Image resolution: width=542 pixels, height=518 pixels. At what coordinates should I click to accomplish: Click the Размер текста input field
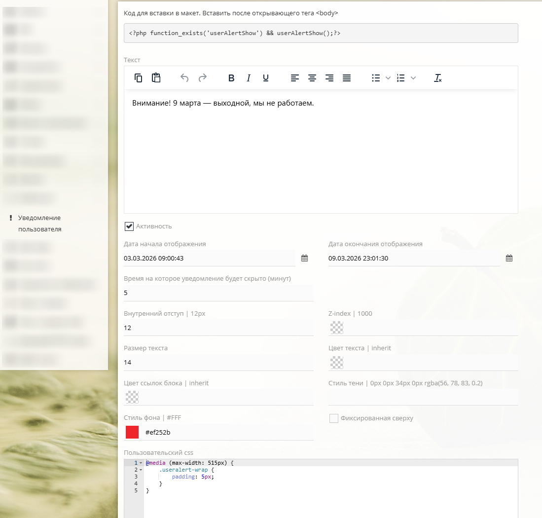[218, 363]
